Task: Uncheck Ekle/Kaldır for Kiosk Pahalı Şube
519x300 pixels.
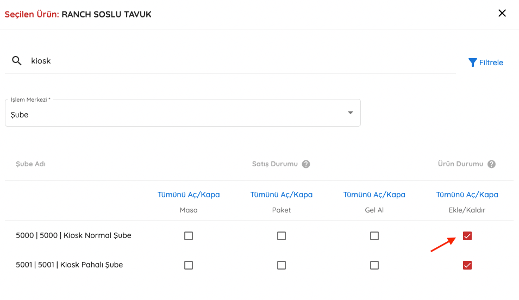Action: point(467,265)
